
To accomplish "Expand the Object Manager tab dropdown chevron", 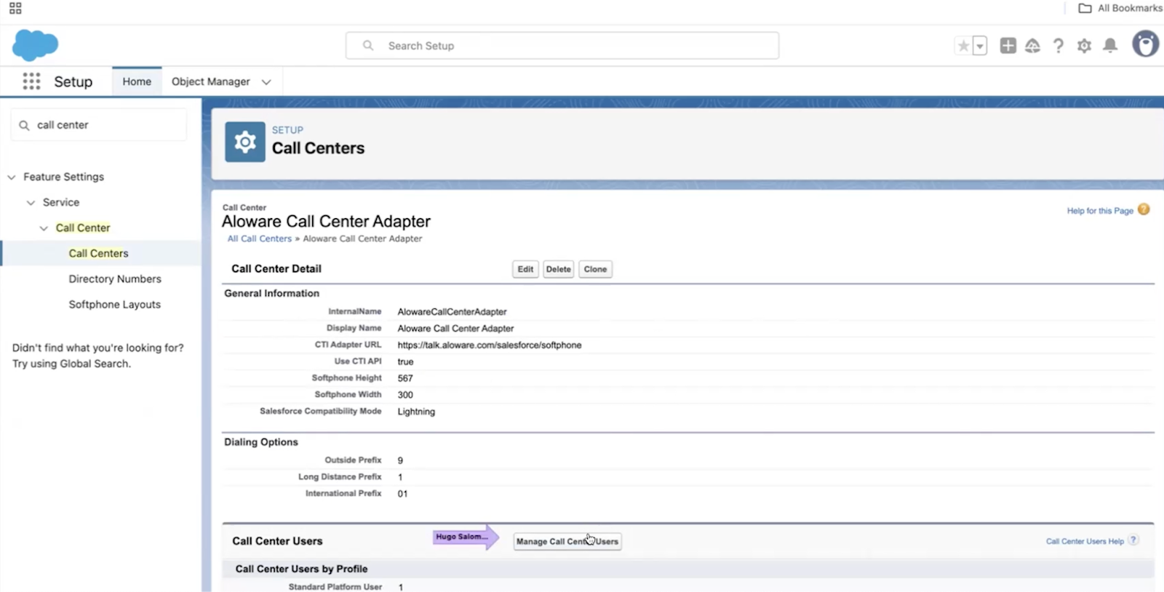I will pos(266,82).
